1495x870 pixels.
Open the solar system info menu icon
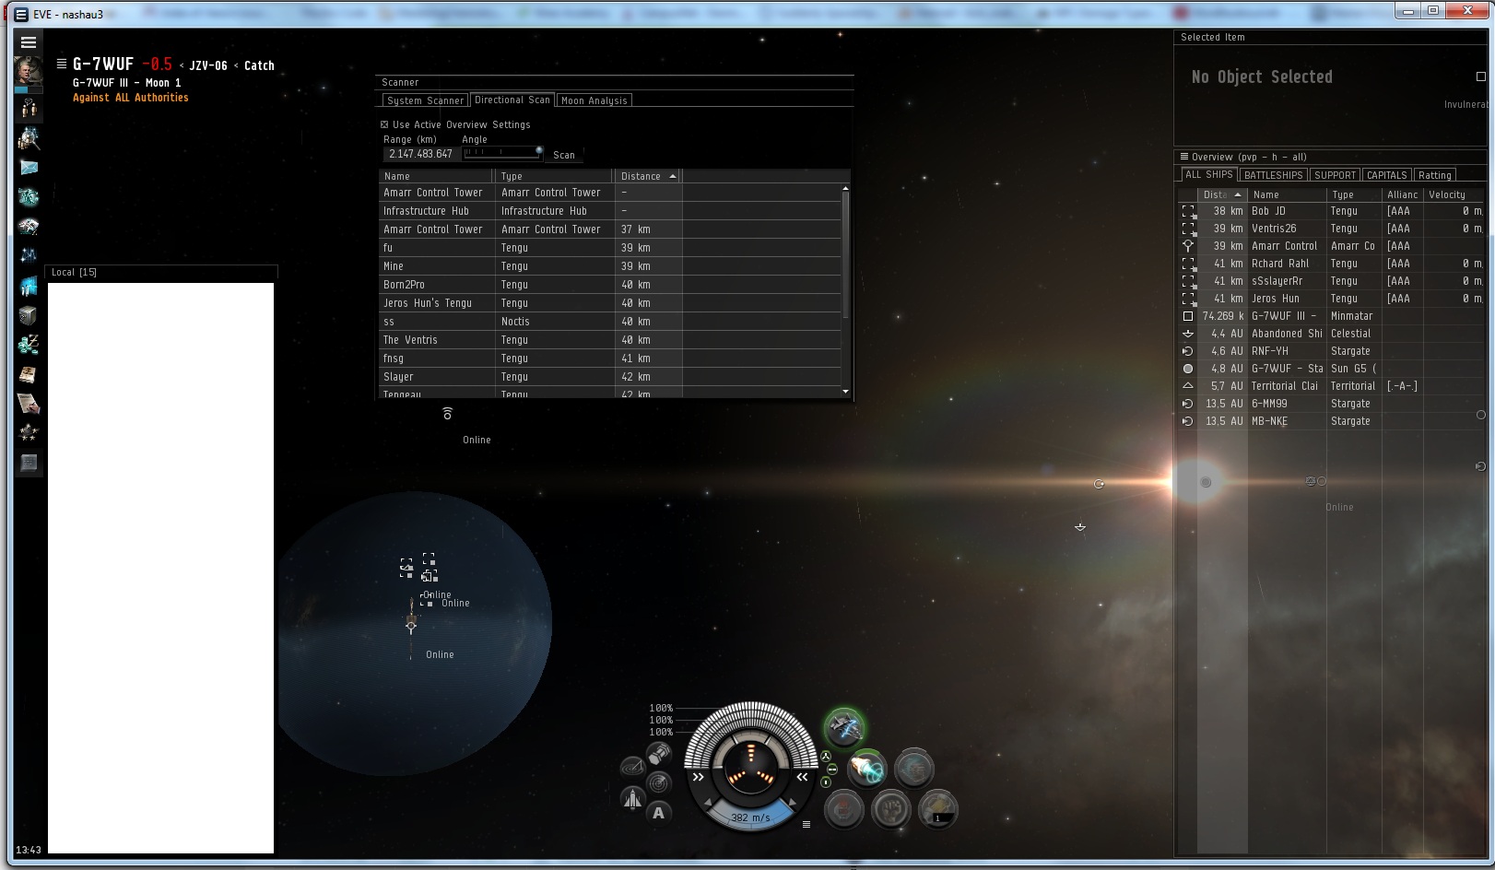point(62,64)
